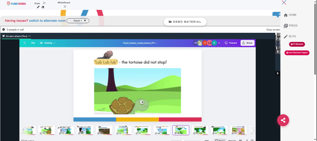
Task: Click the PlanetSpark logo
Action: [16, 3]
